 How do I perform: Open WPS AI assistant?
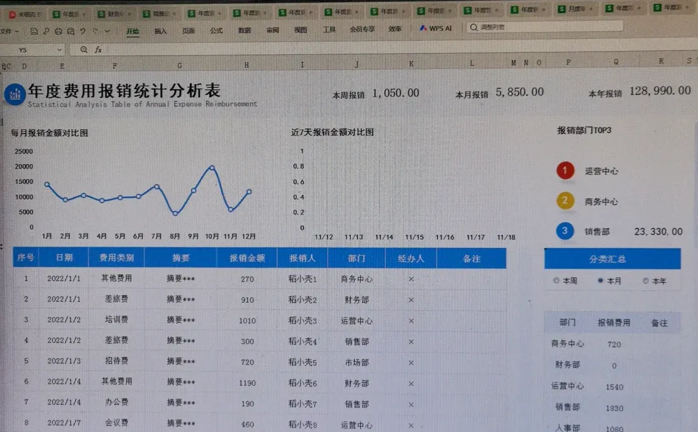435,28
